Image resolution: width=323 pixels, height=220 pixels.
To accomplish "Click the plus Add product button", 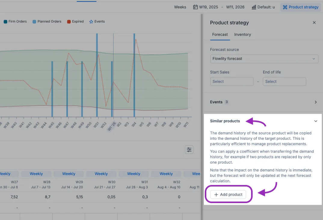I will (x=228, y=195).
